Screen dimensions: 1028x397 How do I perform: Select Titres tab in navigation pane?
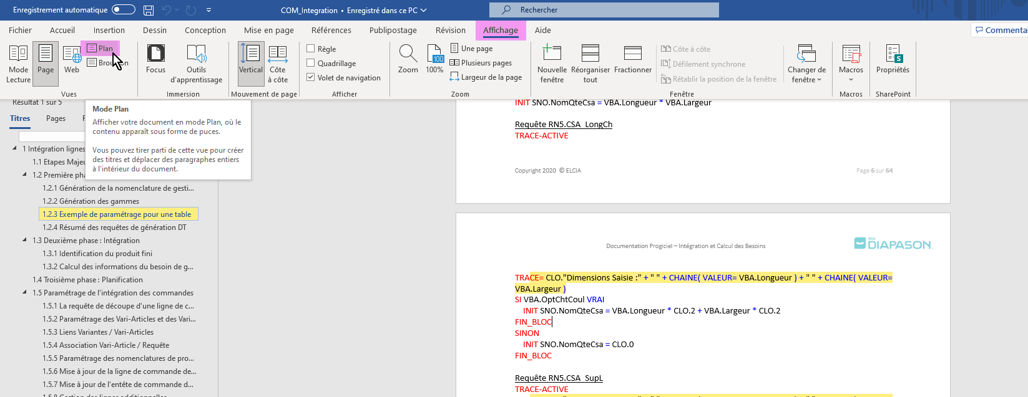click(20, 118)
